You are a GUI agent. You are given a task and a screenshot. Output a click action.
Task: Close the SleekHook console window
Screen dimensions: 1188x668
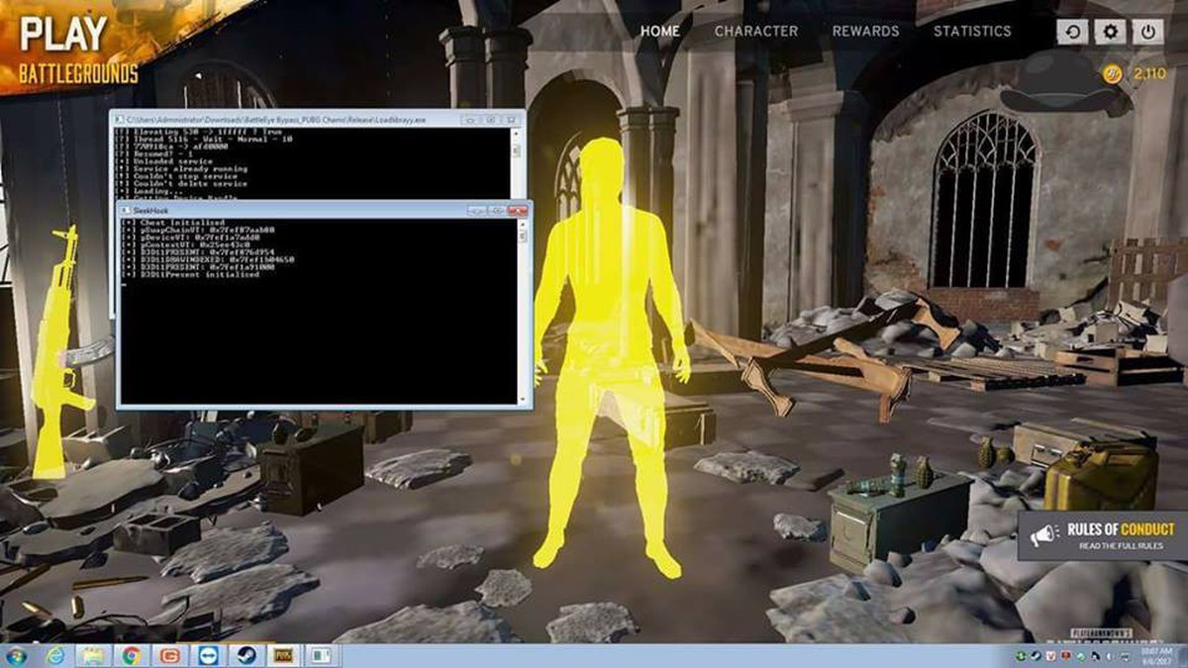click(x=517, y=211)
